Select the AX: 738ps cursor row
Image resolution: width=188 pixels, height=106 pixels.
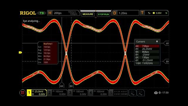[147, 46]
